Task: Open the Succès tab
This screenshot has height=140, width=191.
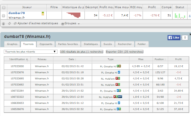Action: (108, 44)
